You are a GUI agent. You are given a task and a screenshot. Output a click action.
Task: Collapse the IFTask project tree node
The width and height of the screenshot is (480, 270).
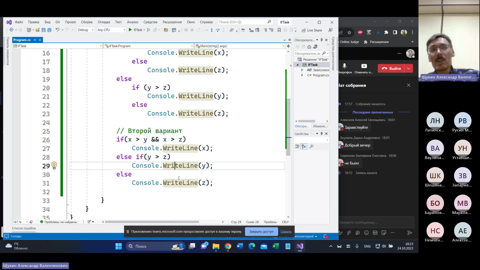coord(297,65)
